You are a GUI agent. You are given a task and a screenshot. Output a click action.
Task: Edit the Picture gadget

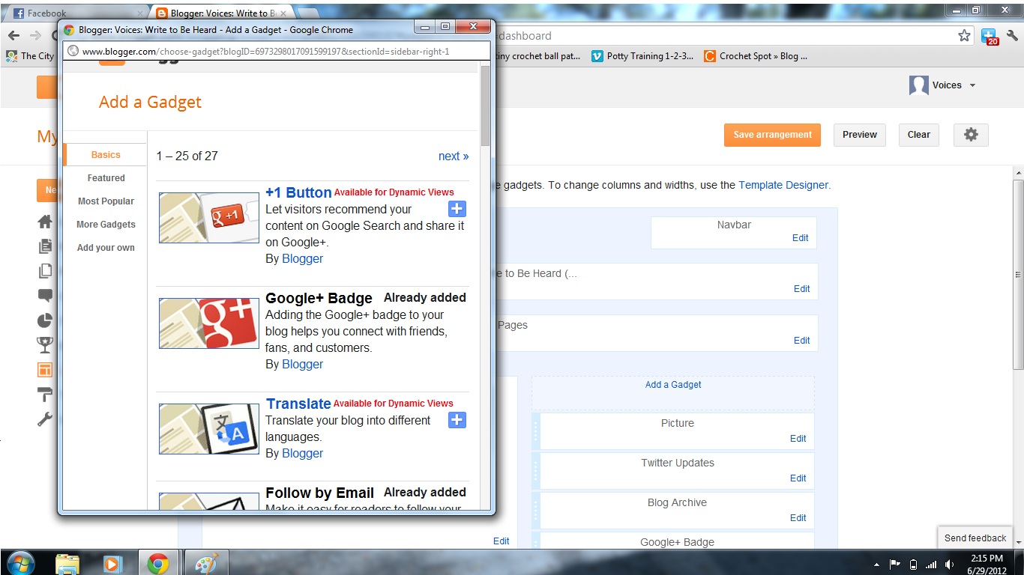coord(798,439)
